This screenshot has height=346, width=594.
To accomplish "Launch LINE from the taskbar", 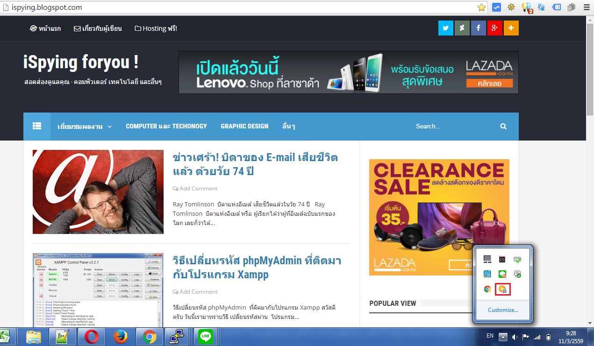I will pos(206,336).
